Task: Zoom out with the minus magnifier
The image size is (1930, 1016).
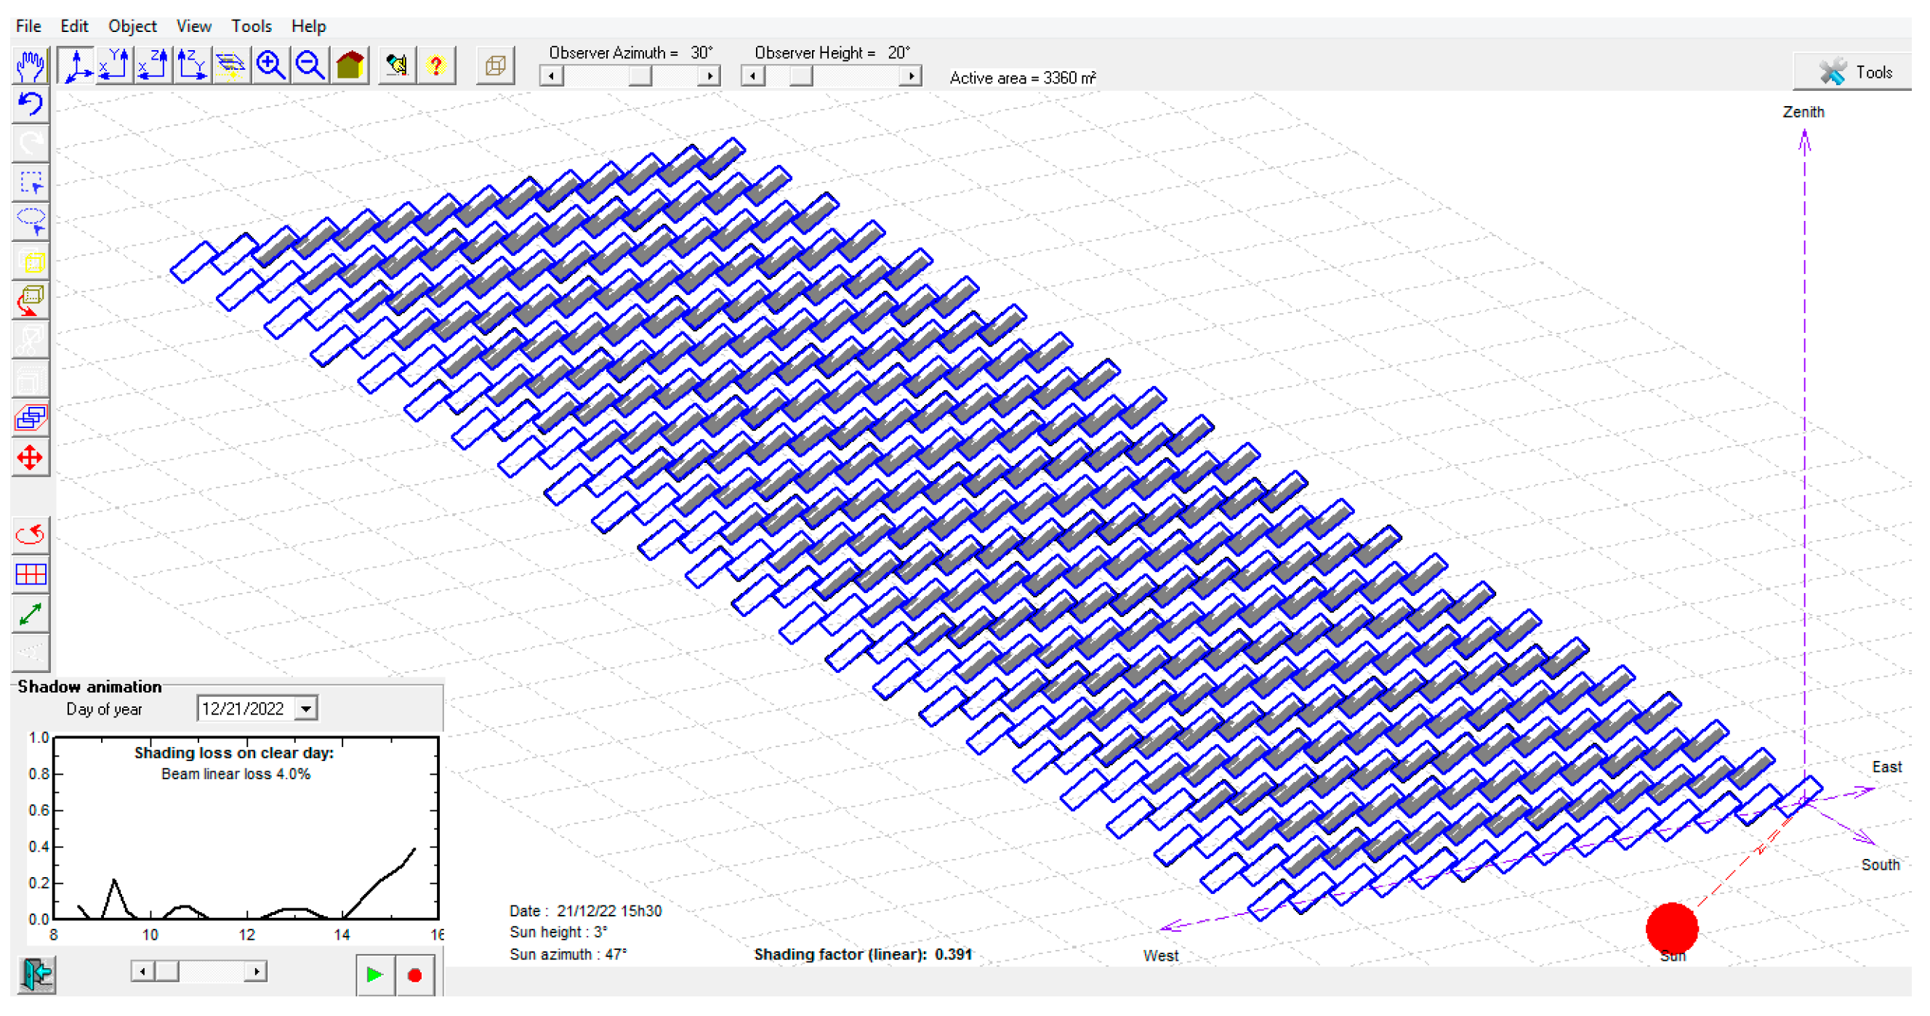Action: pos(310,66)
